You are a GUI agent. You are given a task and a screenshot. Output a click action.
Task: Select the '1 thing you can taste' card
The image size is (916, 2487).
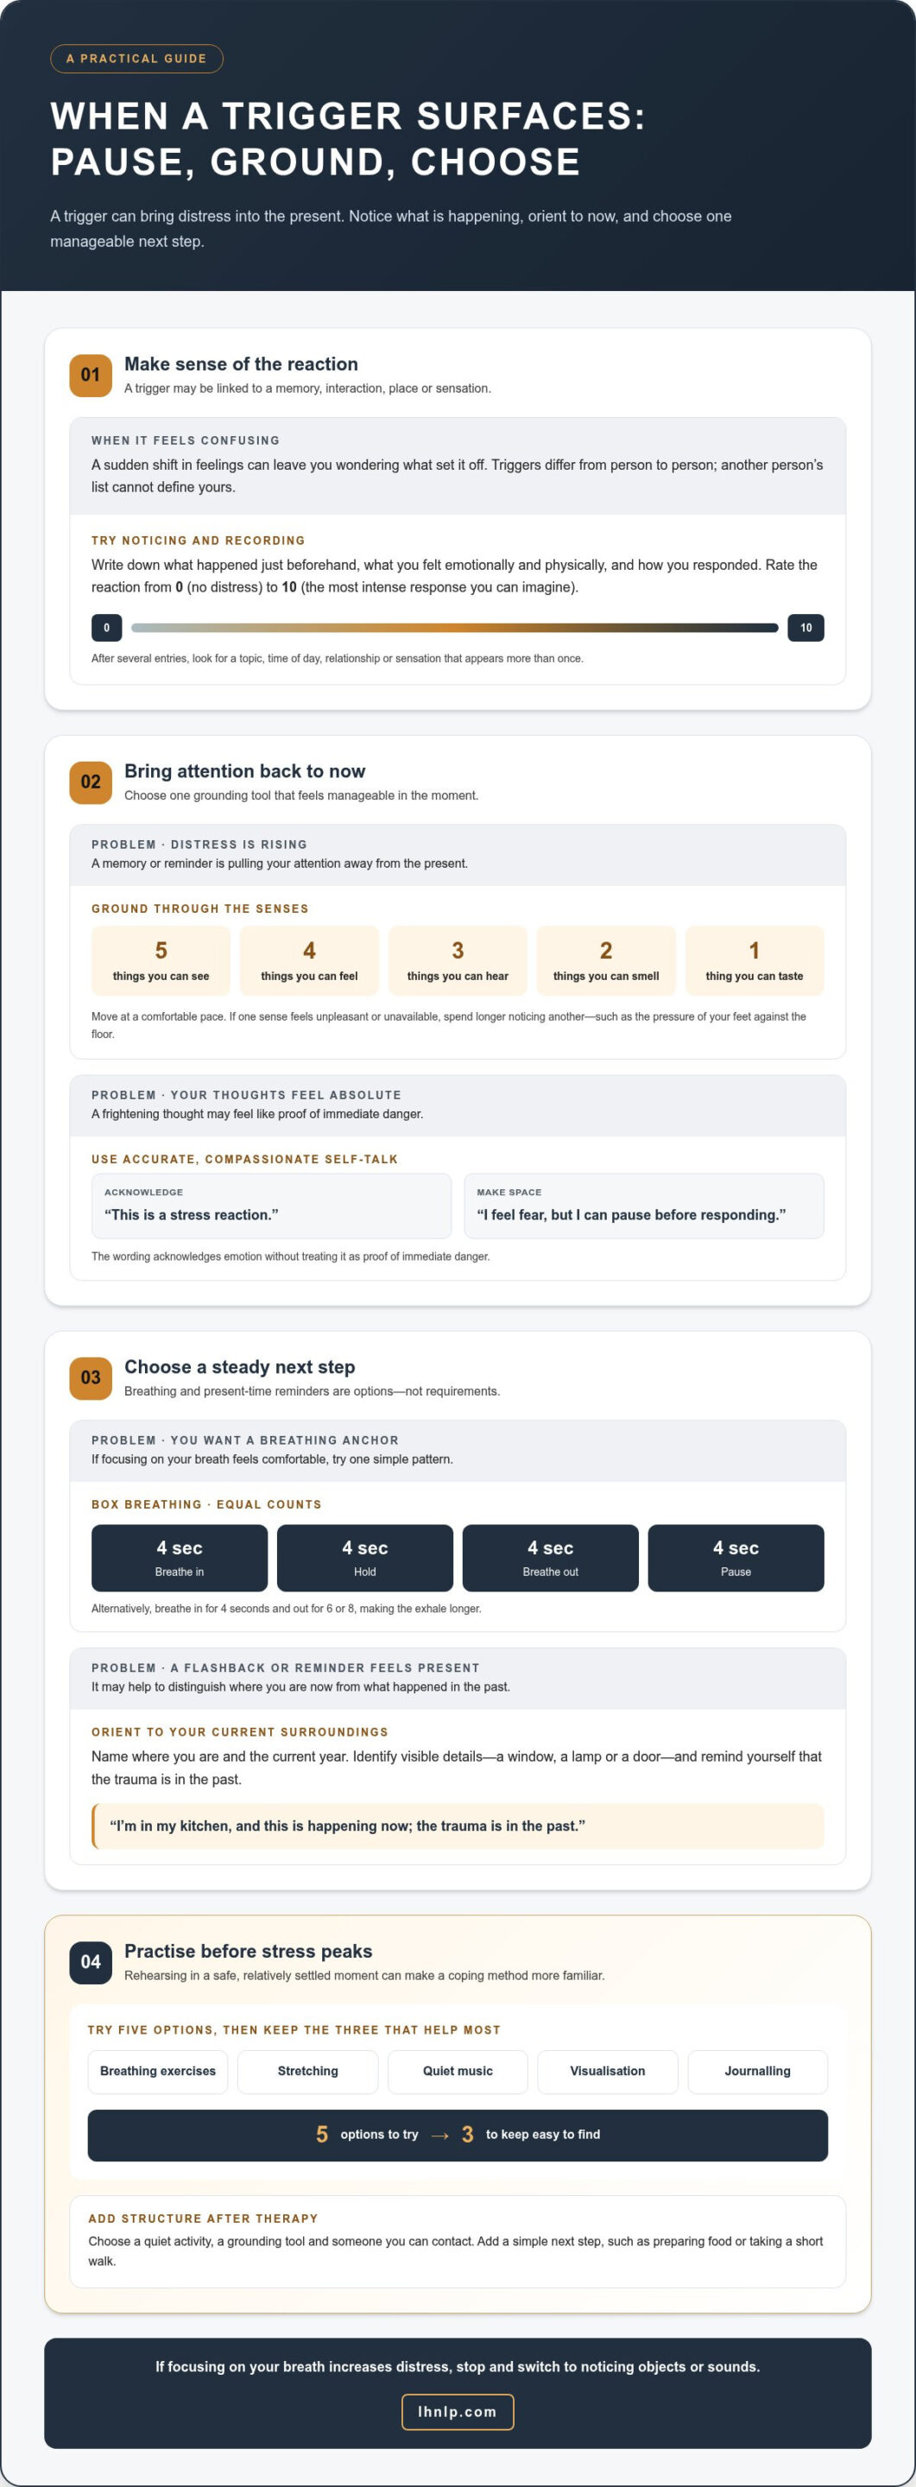755,960
